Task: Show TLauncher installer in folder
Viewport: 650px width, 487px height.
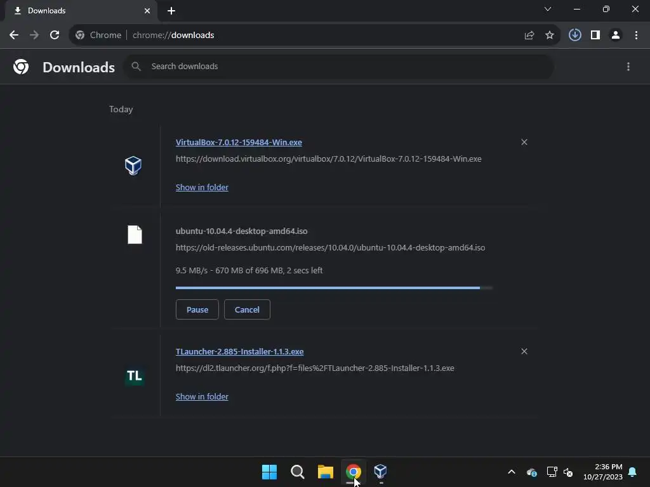Action: [202, 396]
